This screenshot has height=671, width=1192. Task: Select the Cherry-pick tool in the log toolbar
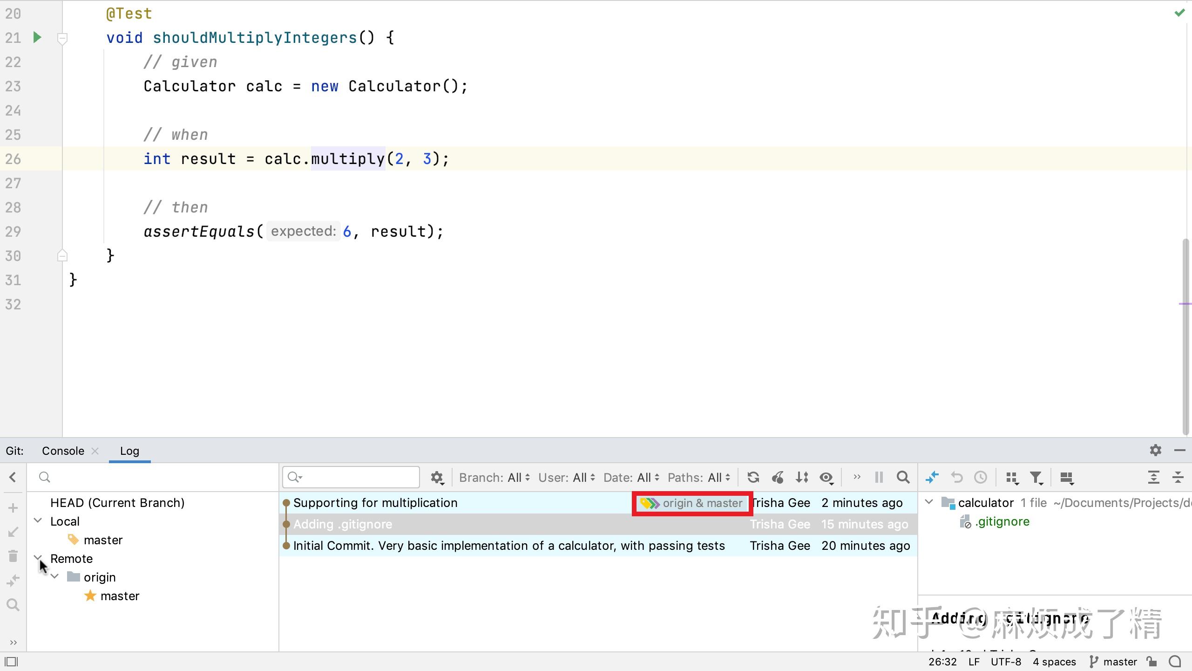tap(778, 477)
